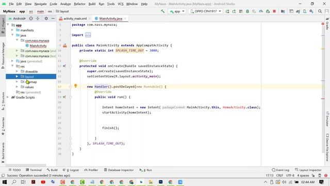Click the gutter icon beside run() method
The image size is (330, 186).
pyautogui.click(x=64, y=97)
